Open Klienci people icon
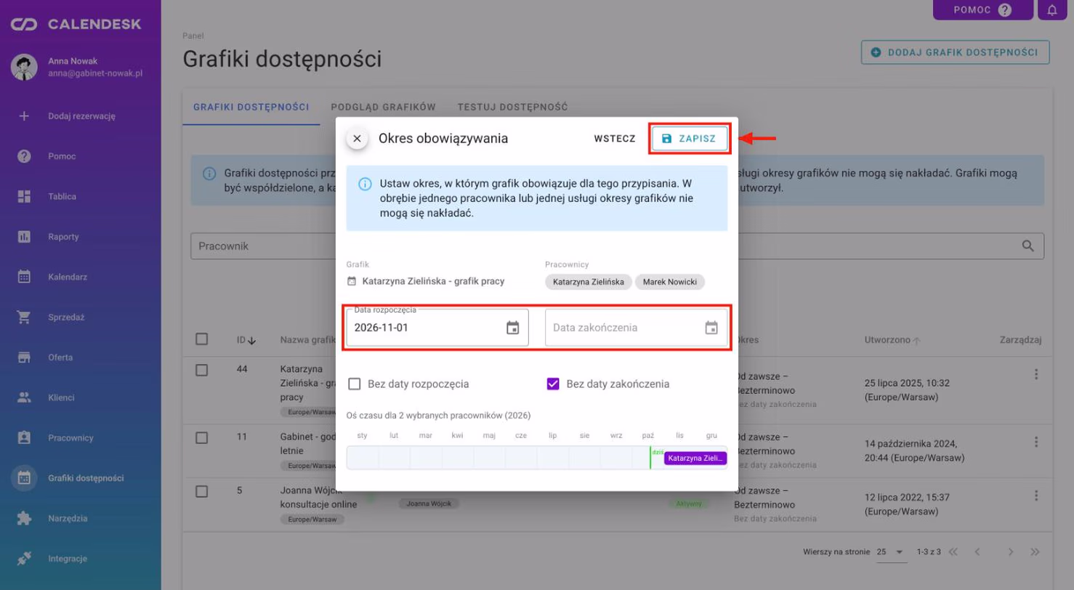 [x=24, y=397]
